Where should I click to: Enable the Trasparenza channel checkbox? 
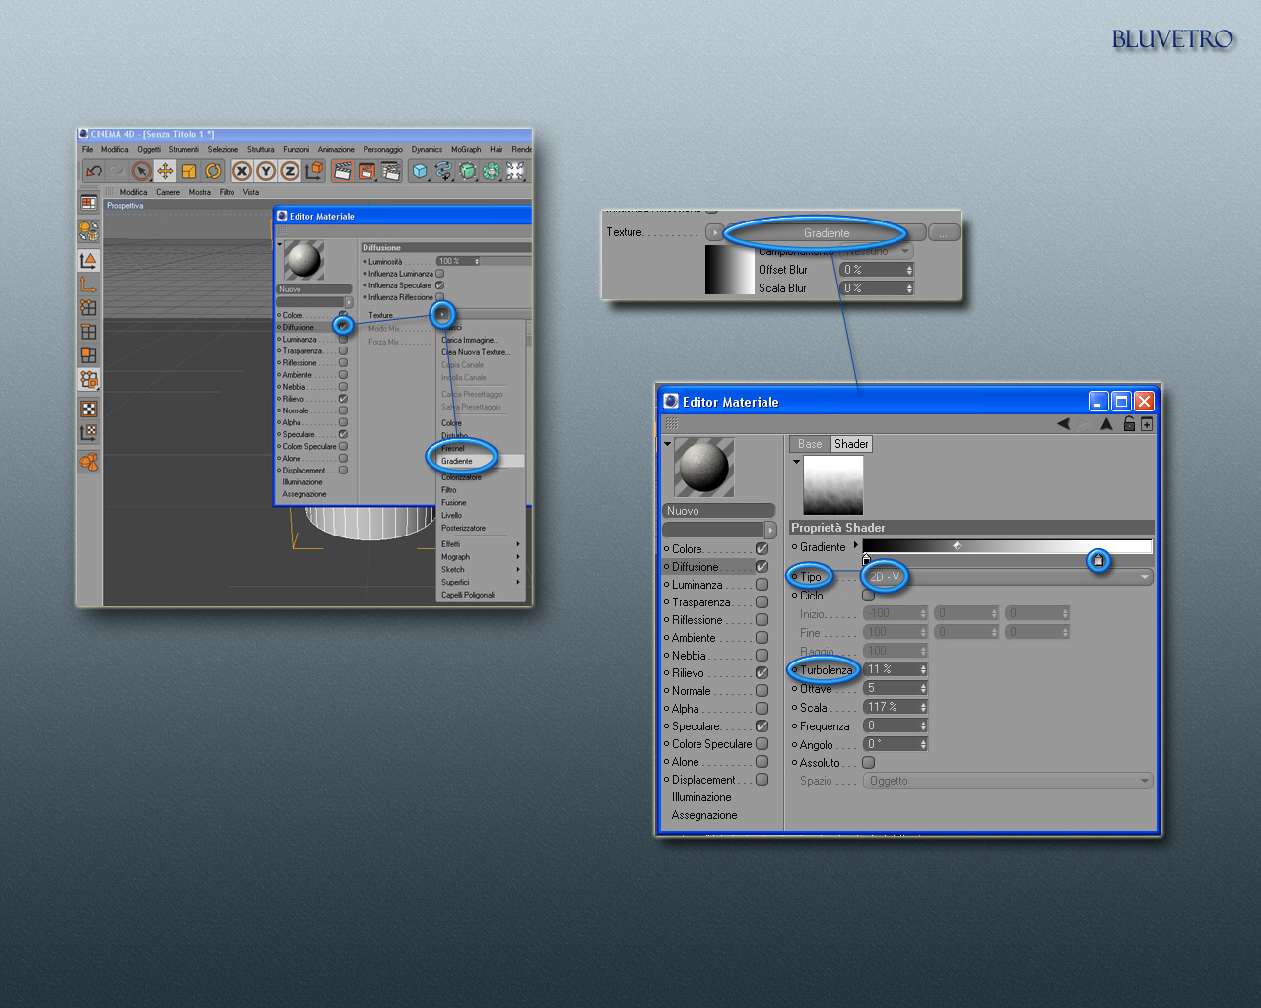click(x=762, y=602)
